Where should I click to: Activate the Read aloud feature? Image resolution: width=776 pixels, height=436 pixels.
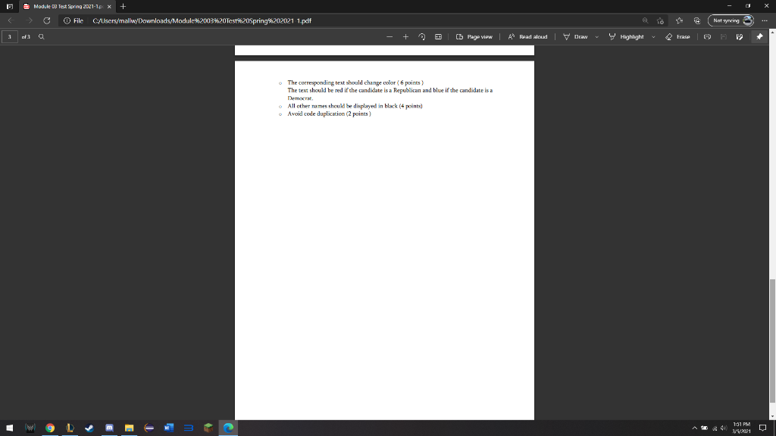click(528, 36)
